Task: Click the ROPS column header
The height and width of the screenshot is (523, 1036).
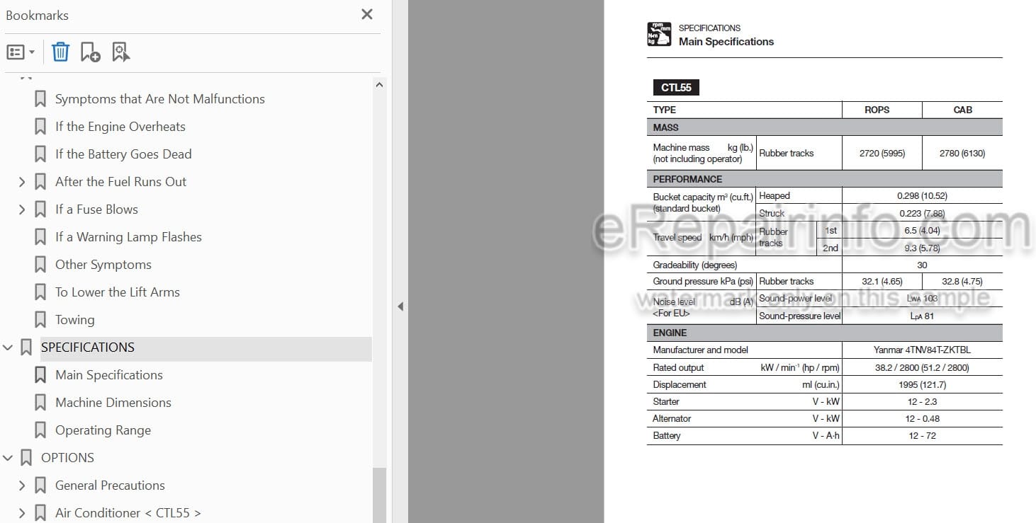Action: 877,110
